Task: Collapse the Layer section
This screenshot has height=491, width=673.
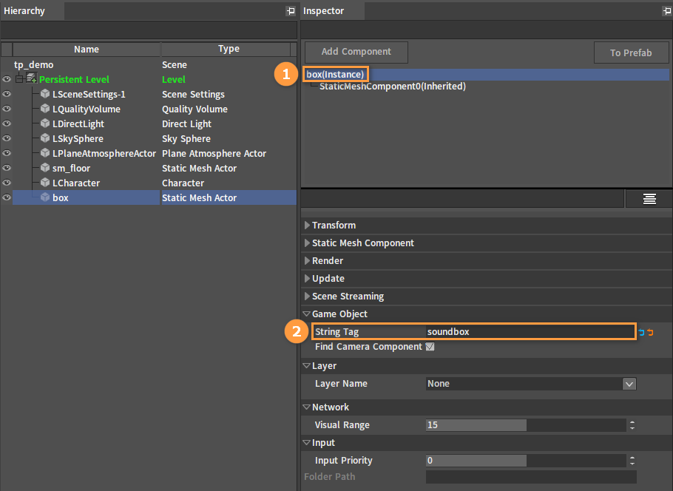Action: tap(306, 366)
